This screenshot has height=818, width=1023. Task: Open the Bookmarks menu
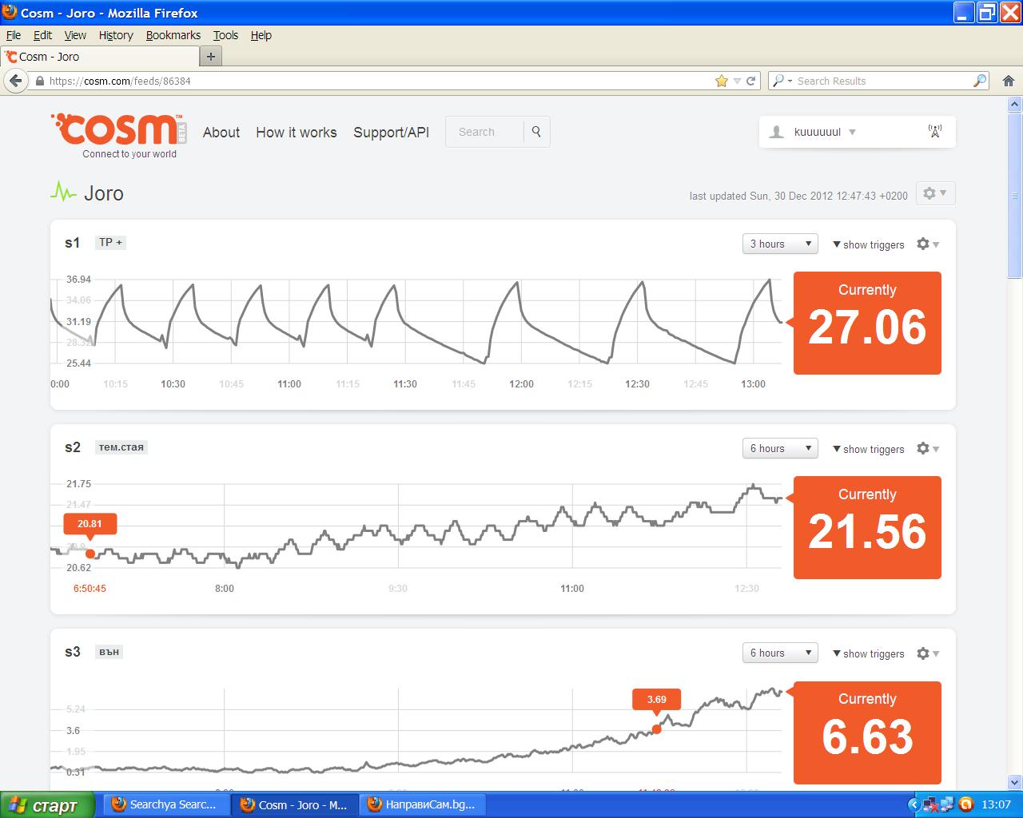point(173,35)
